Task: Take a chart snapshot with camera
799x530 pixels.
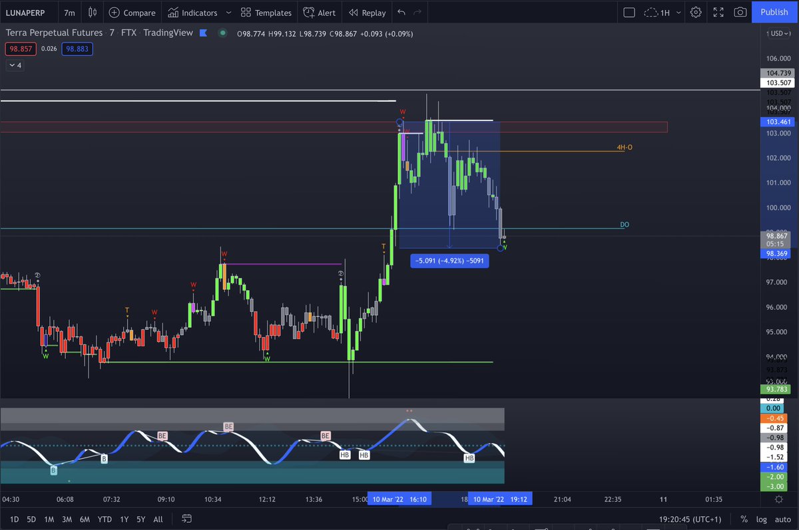Action: pyautogui.click(x=740, y=12)
